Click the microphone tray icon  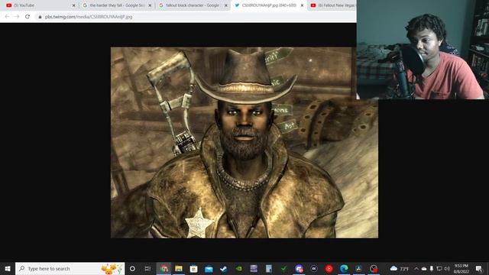click(x=432, y=268)
